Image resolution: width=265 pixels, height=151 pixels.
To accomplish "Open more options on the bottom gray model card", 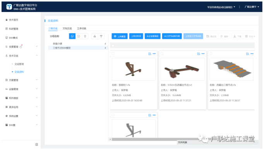I will click(x=154, y=115).
